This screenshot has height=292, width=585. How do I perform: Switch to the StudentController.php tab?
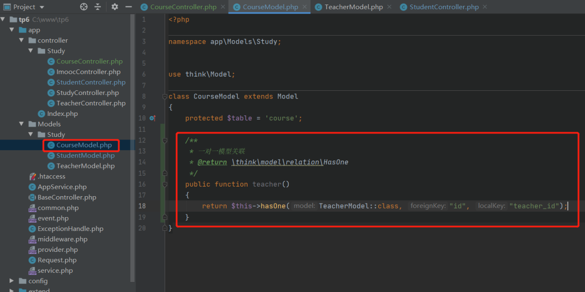(444, 7)
